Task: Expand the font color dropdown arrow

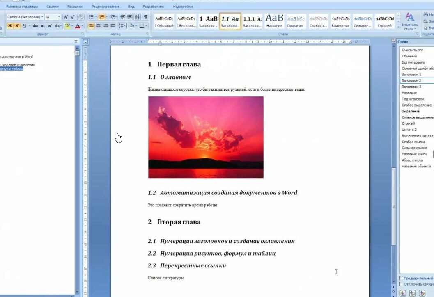Action: pos(83,26)
